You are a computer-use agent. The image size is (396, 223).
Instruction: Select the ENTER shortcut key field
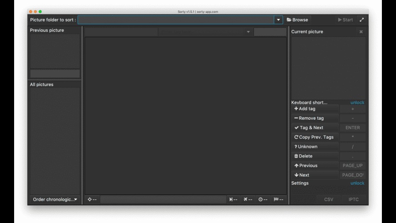353,128
